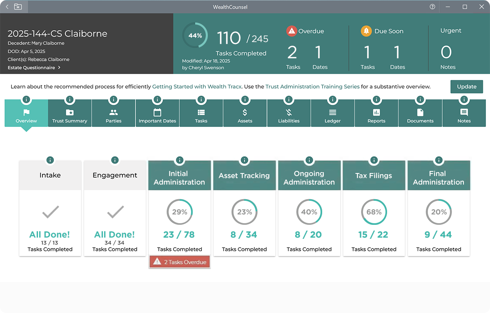The image size is (490, 313).
Task: Show info tooltip for Initial Administration
Action: 179,160
